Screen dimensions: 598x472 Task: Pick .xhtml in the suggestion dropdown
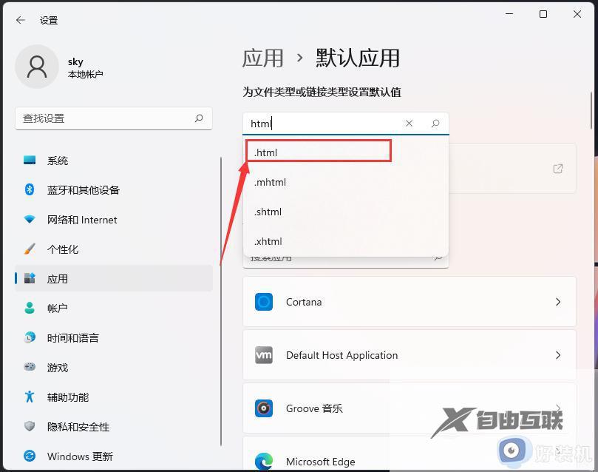coord(318,241)
